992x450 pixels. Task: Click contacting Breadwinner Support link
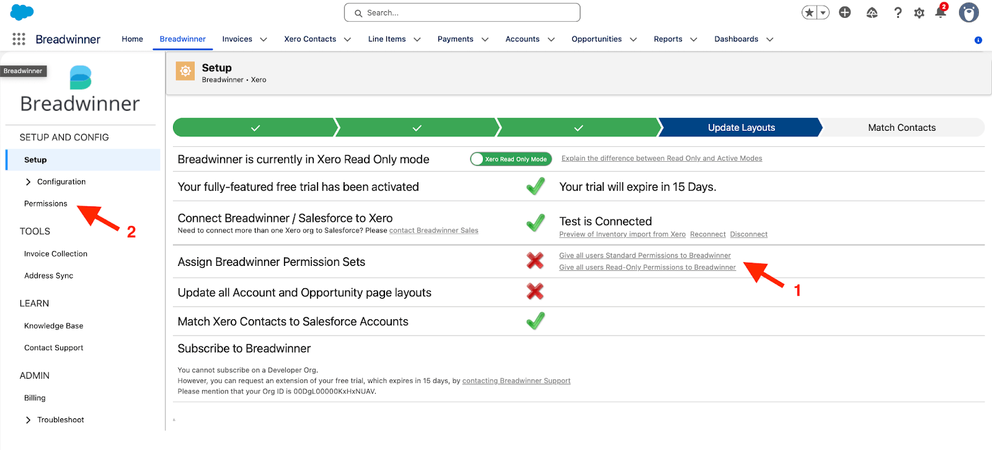(x=516, y=381)
